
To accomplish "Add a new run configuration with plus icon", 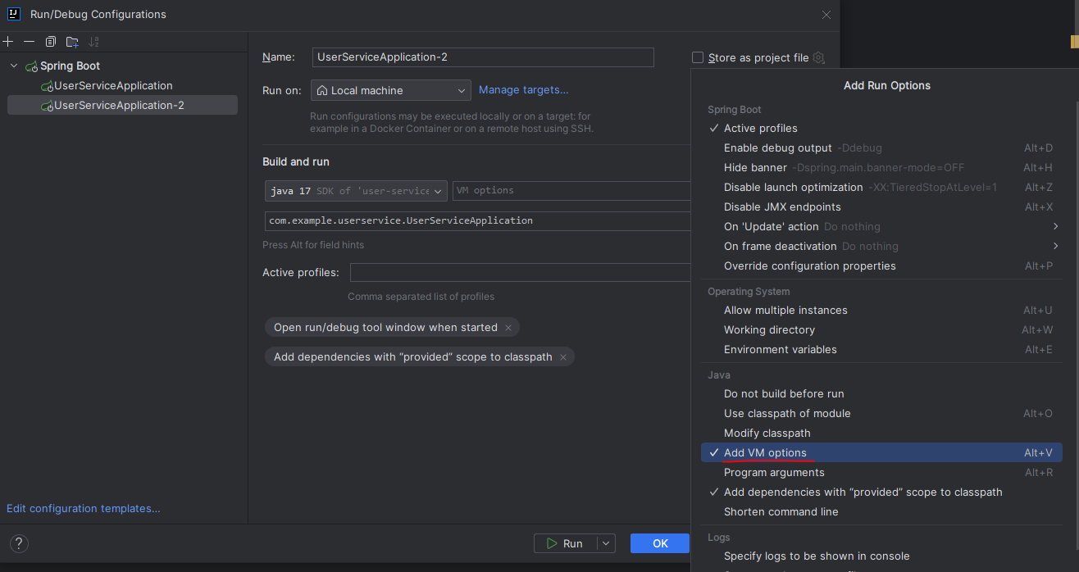I will [x=8, y=41].
